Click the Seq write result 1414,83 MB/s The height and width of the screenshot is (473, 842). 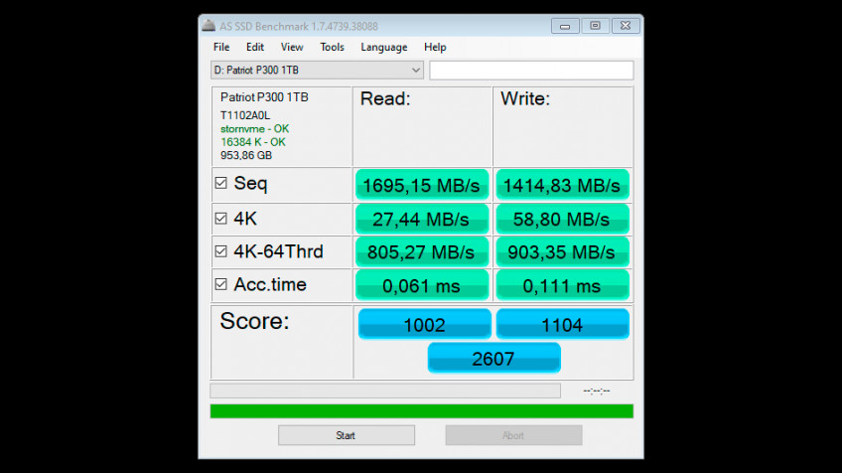562,186
